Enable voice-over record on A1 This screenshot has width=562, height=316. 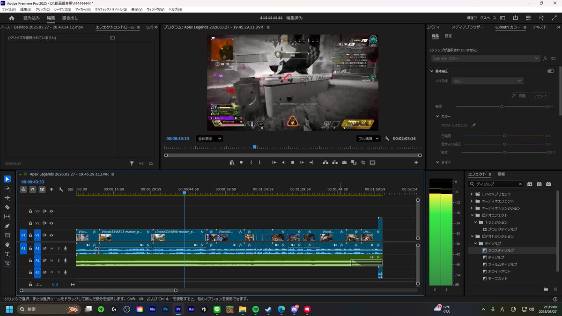click(66, 248)
